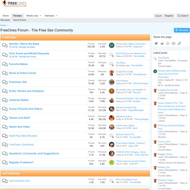Open POV Eye Contact Blowjob Pics post

[x=171, y=127]
